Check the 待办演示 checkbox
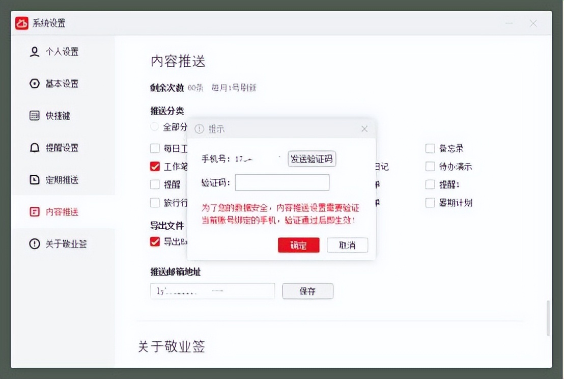Viewport: 564px width, 379px height. pyautogui.click(x=430, y=166)
